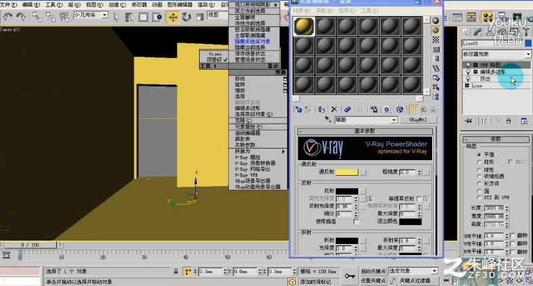
Task: Open the G-几何体 selection filter dropdown
Action: 105,15
